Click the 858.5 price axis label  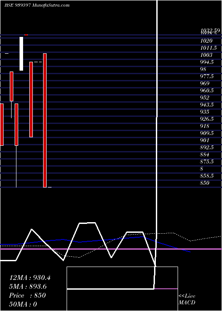point(207,176)
